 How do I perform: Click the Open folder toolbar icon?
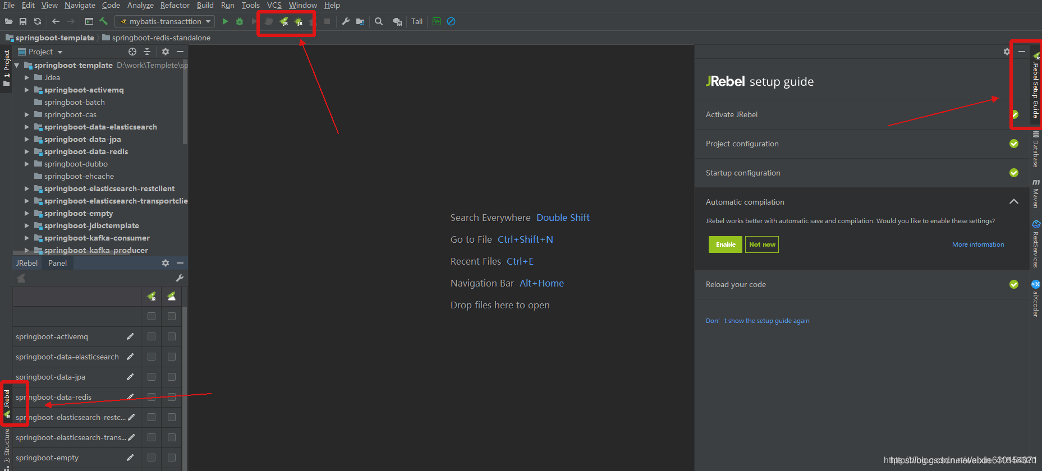point(8,21)
